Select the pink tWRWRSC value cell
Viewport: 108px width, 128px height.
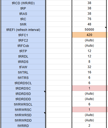pyautogui.click(x=89, y=110)
